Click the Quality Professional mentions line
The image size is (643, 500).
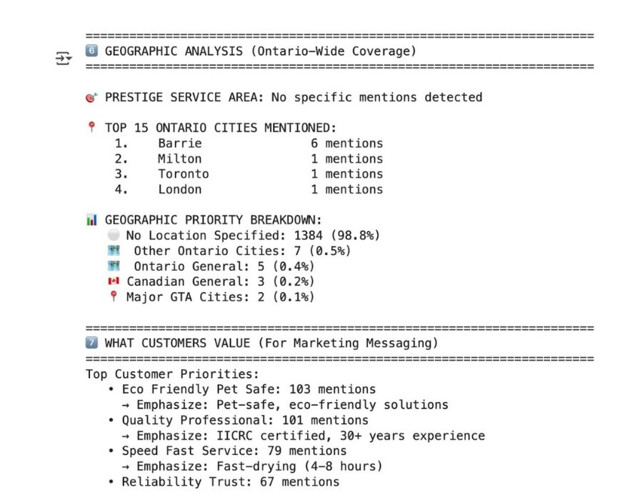coord(244,420)
